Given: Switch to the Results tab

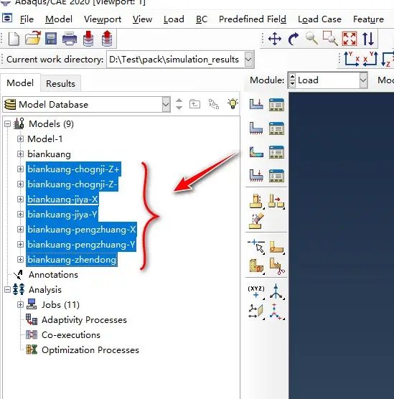Looking at the screenshot, I should point(60,83).
